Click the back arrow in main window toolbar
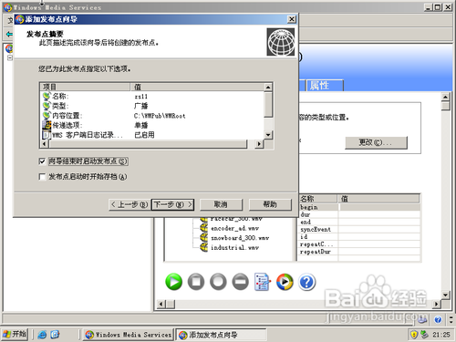Viewport: 456px width, 342px height. 9,34
